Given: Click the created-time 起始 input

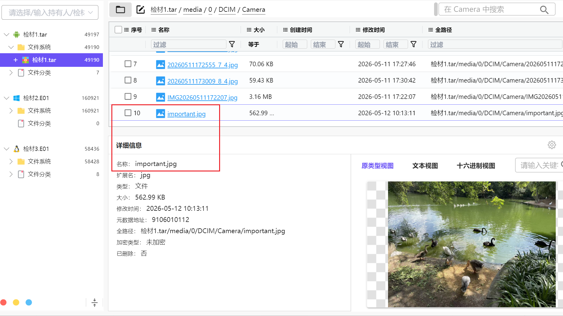Looking at the screenshot, I should click(x=295, y=44).
